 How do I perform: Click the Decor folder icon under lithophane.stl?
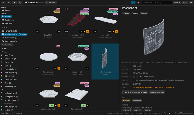[103, 74]
